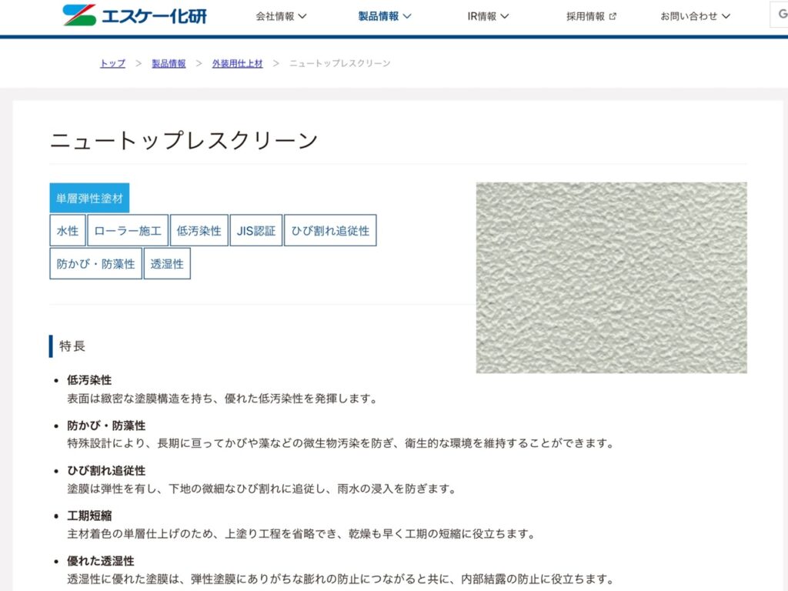
Task: Select the bold 低汚染性 feature heading
Action: click(89, 380)
